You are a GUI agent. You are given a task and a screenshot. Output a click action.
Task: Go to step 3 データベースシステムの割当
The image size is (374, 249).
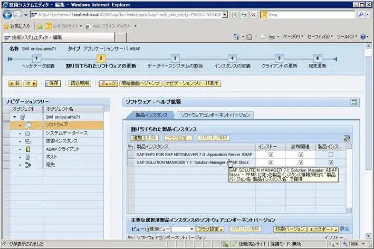click(175, 62)
